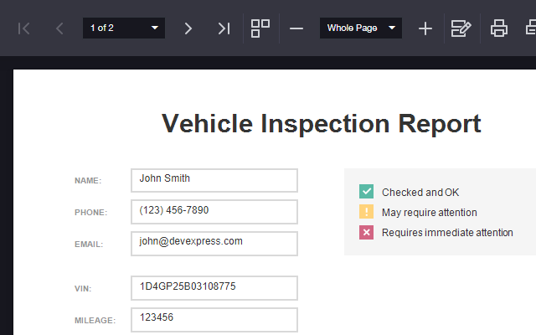536x335 pixels.
Task: Click the VIN field
Action: [214, 287]
